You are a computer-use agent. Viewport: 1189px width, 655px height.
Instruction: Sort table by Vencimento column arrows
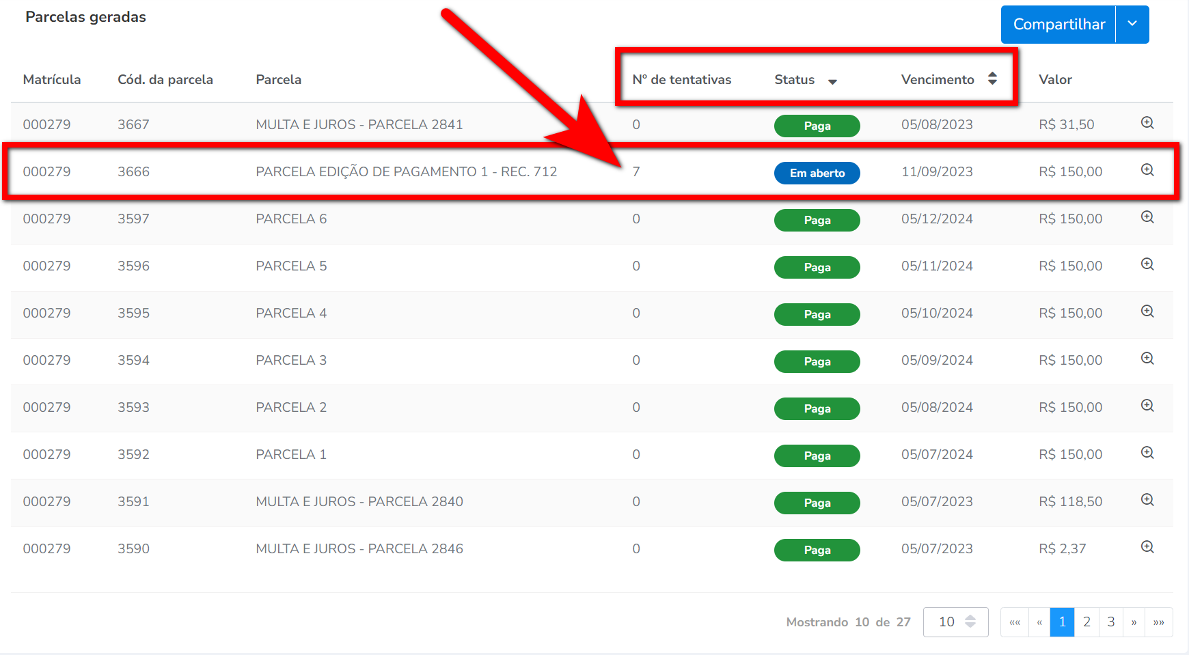(x=992, y=79)
